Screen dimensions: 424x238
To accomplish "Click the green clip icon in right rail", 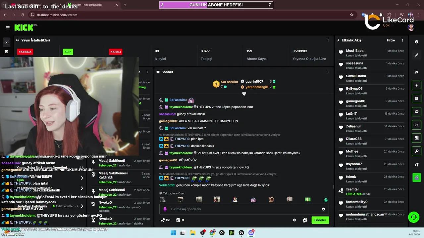I will (417, 178).
